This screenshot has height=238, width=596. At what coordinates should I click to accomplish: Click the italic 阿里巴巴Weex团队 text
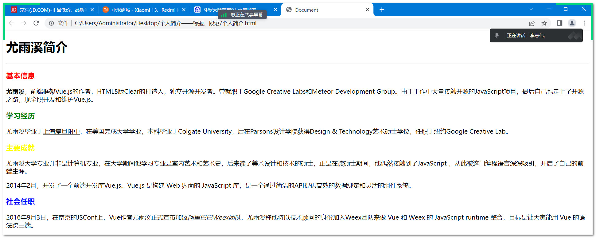[x=214, y=217]
